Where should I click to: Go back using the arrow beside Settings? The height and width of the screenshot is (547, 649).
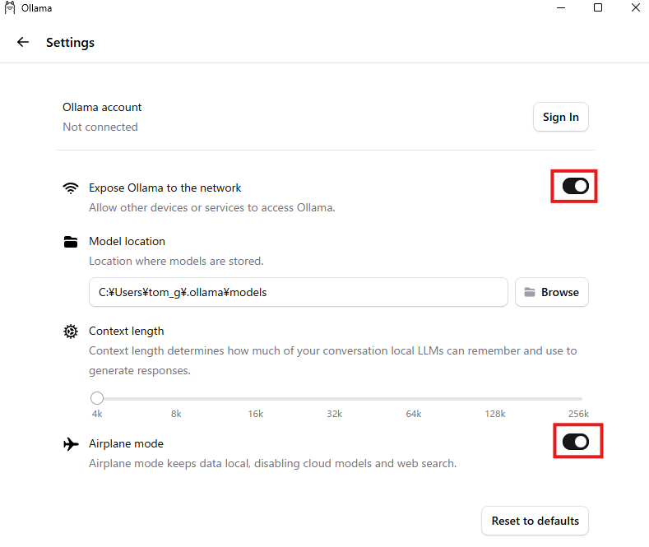[23, 42]
